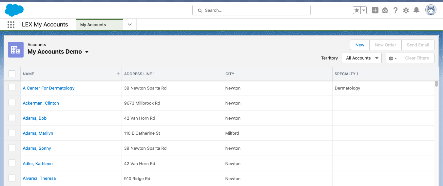Expand the favorites list dropdown arrow
The image size is (443, 186).
click(364, 10)
